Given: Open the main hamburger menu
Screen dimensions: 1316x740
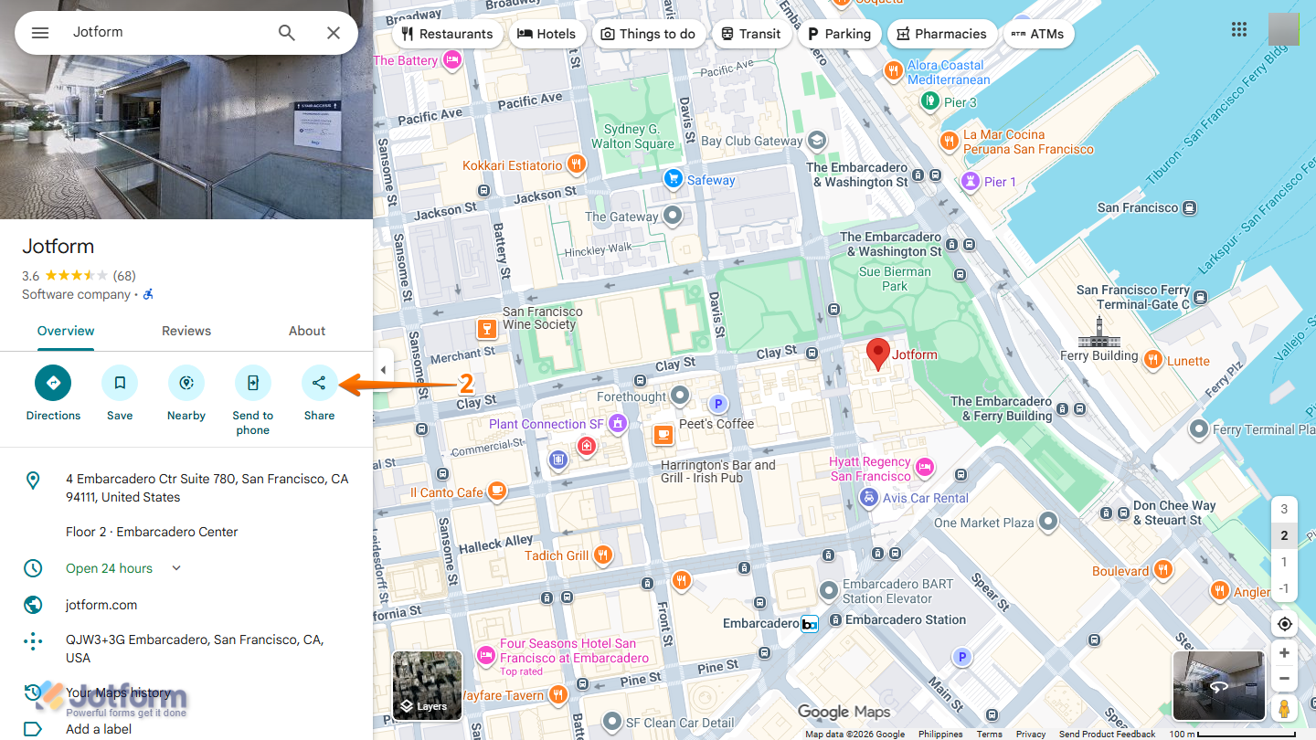Looking at the screenshot, I should (x=39, y=31).
